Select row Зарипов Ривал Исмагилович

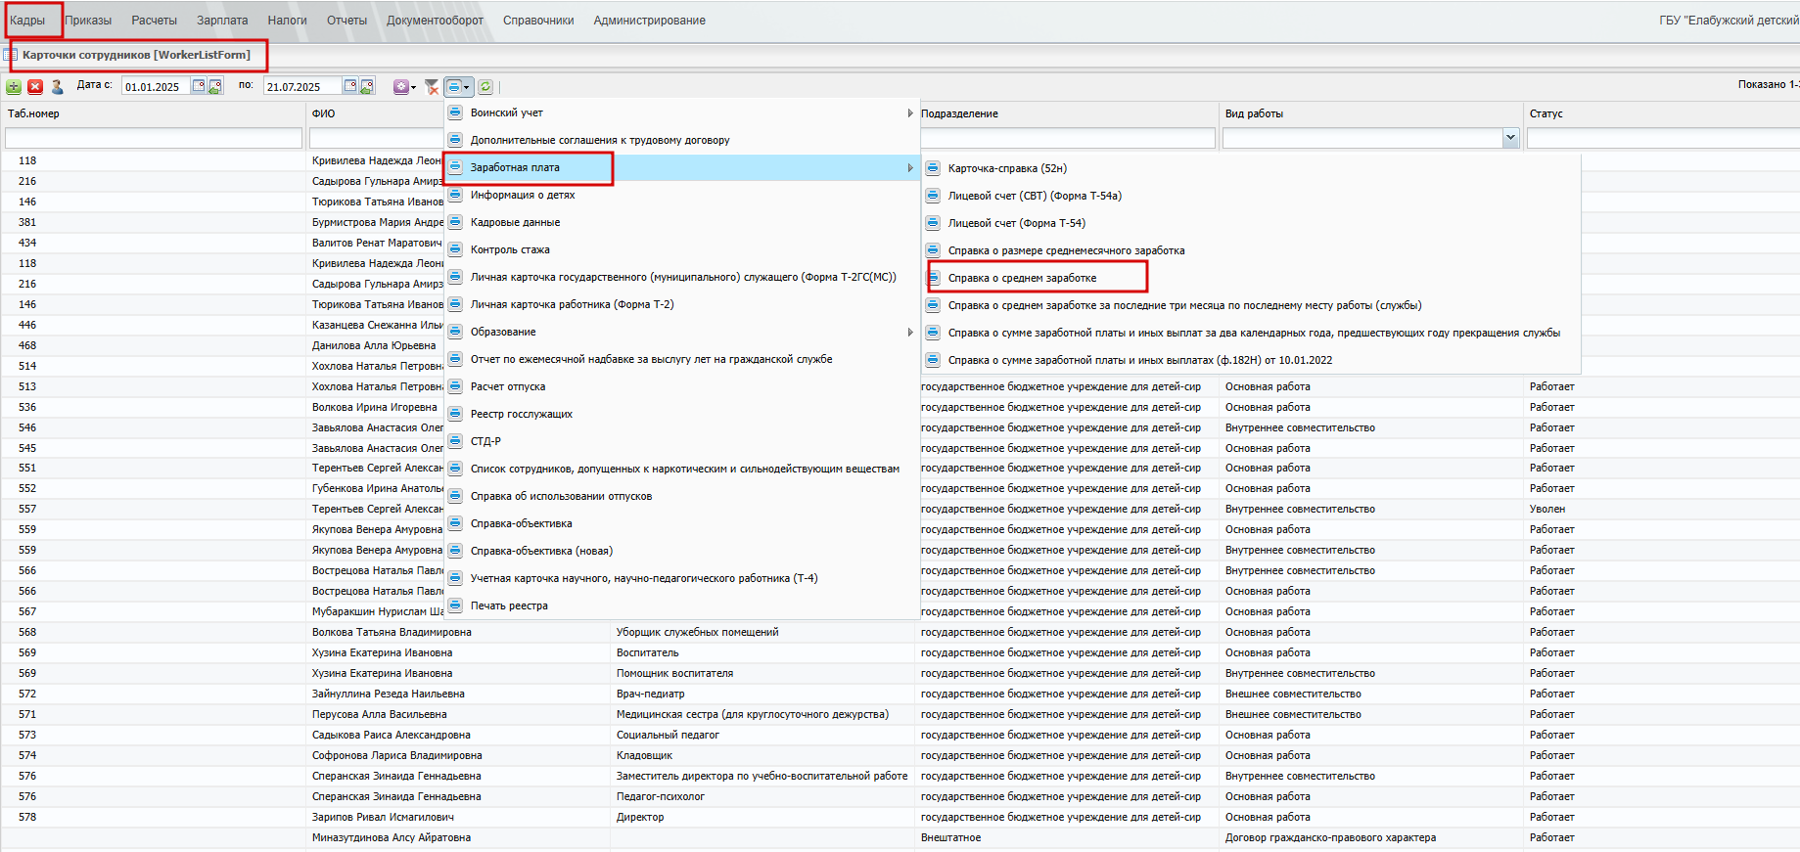click(x=900, y=817)
